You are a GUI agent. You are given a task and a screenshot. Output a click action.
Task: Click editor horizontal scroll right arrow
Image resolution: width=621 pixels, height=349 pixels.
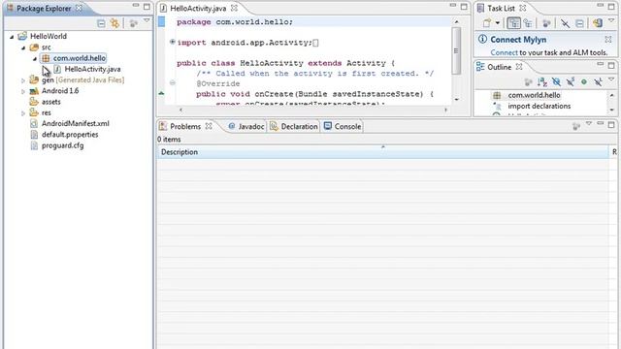click(446, 110)
